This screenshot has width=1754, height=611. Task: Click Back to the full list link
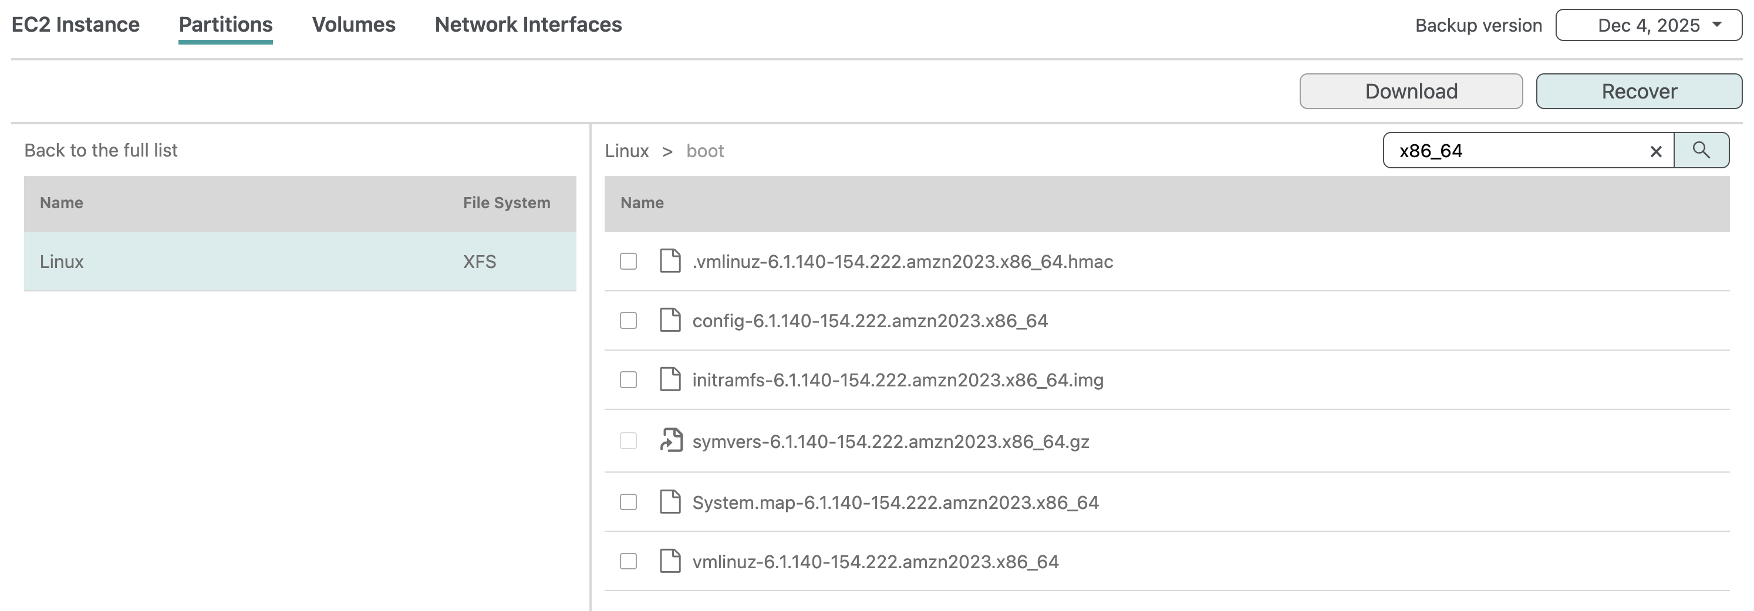101,150
